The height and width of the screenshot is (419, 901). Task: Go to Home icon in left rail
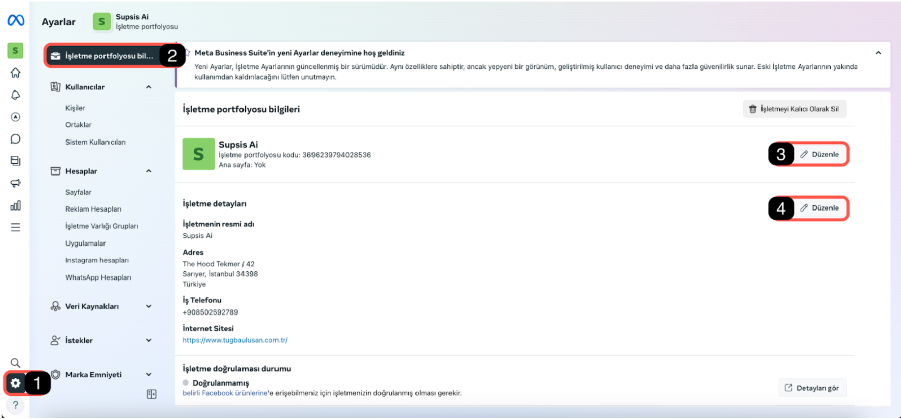15,73
